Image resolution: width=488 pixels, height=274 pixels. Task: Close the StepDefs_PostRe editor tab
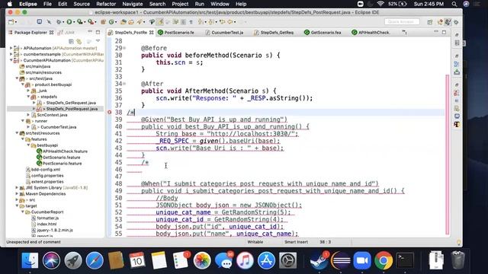coord(151,32)
